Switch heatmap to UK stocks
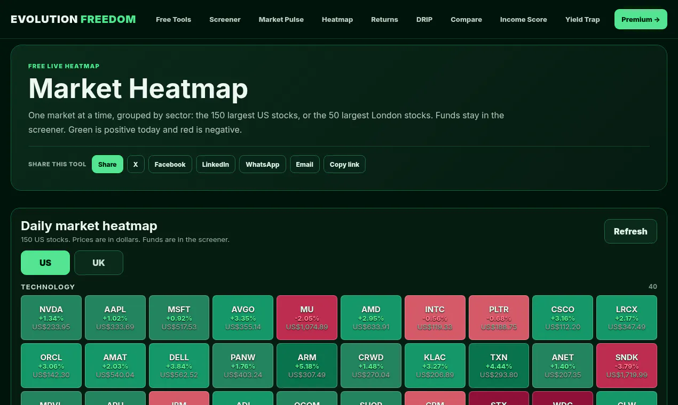678x405 pixels. pyautogui.click(x=99, y=263)
